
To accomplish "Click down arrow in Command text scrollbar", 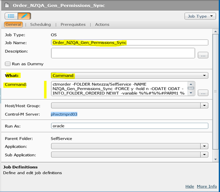I will click(191, 93).
